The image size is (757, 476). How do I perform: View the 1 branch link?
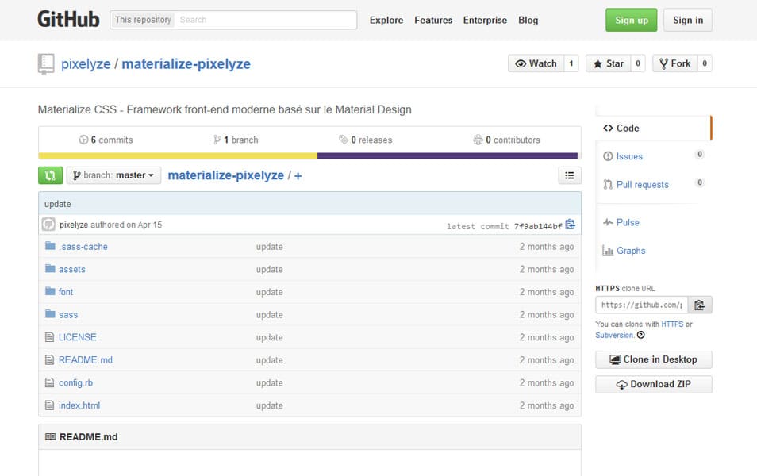(236, 140)
